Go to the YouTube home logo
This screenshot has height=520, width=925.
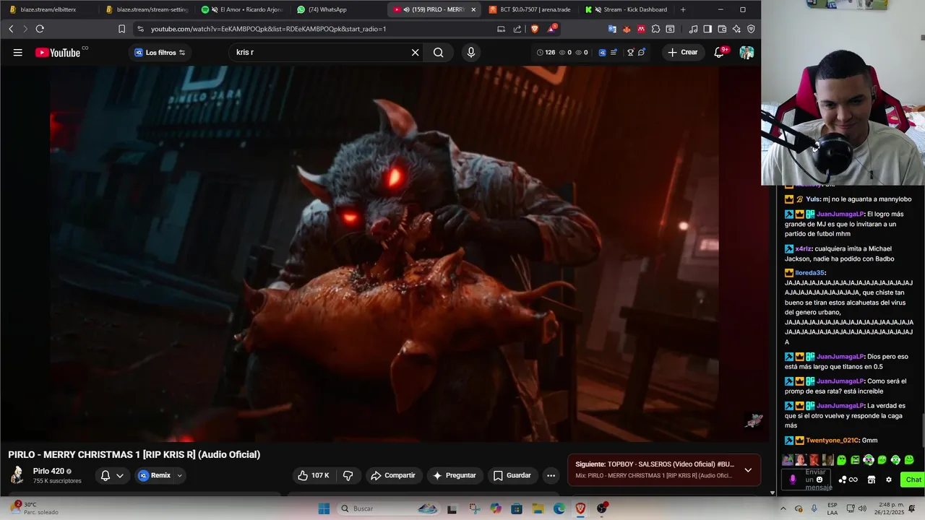tap(58, 52)
